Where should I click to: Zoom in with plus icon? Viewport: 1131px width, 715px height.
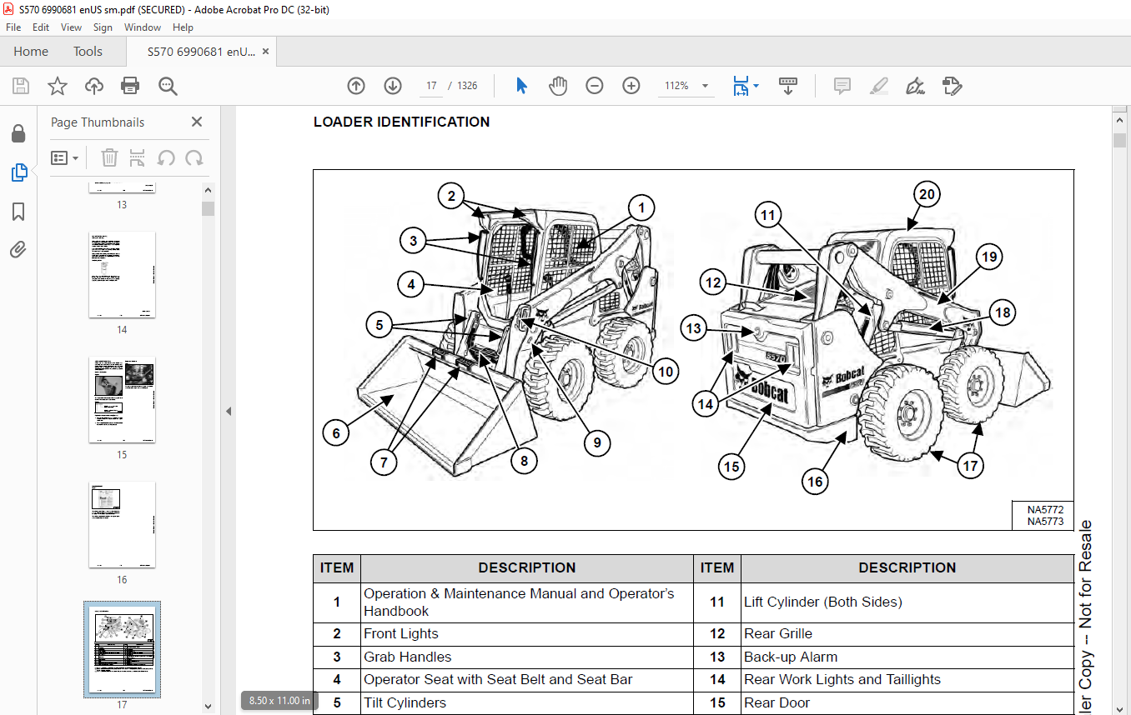click(x=631, y=86)
